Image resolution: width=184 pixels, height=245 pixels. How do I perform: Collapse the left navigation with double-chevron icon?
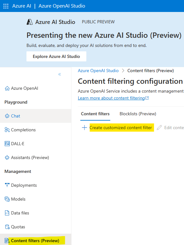pyautogui.click(x=60, y=74)
